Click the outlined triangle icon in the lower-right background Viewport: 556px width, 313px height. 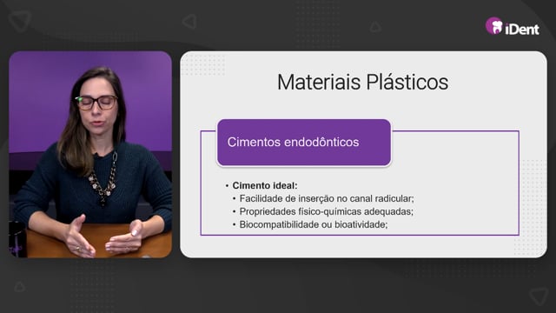coord(539,296)
